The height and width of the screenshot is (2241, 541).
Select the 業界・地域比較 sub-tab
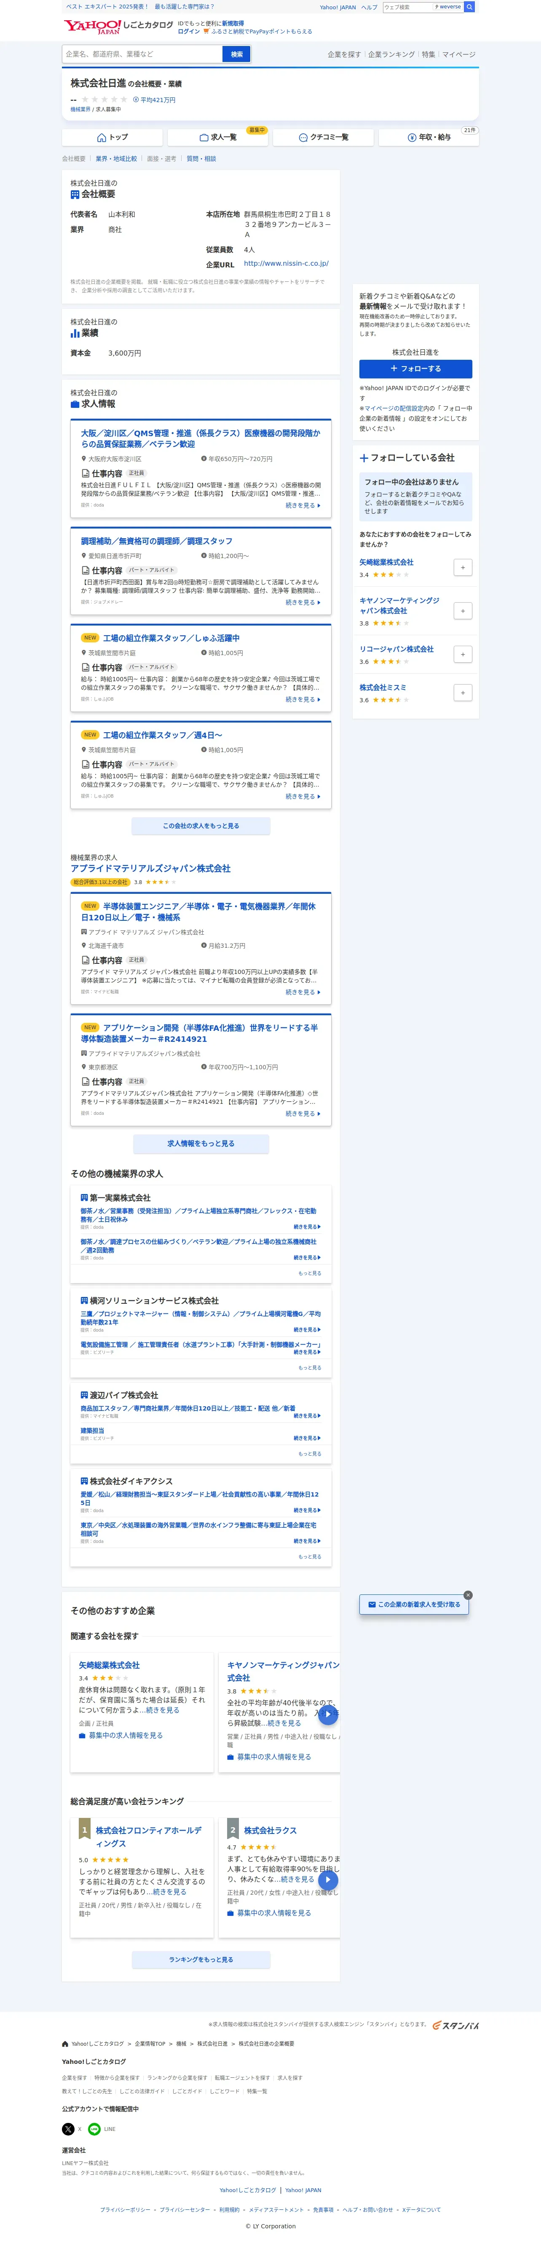pos(116,159)
